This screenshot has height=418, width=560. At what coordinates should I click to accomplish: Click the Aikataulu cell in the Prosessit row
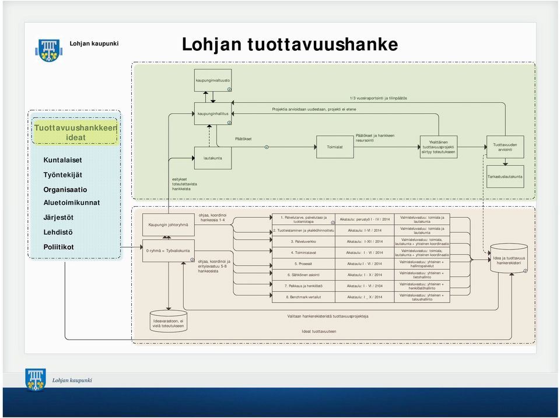click(x=365, y=264)
